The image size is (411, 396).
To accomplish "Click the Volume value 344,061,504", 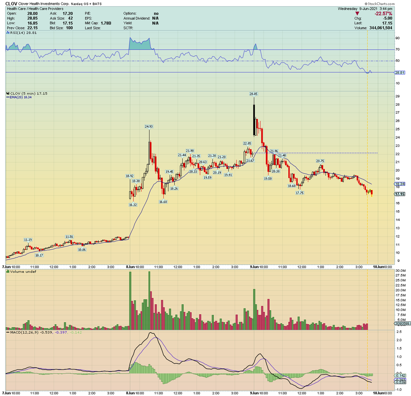I will point(381,28).
